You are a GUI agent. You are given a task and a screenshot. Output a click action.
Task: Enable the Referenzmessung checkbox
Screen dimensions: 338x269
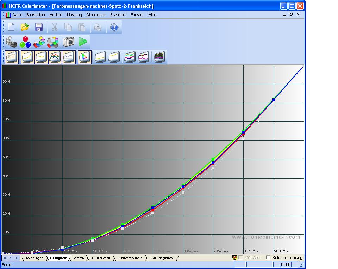pos(268,258)
